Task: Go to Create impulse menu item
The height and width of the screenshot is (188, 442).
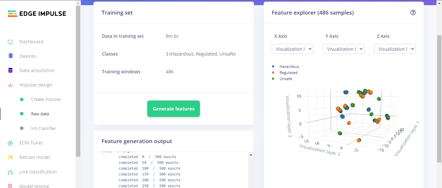Action: click(46, 99)
